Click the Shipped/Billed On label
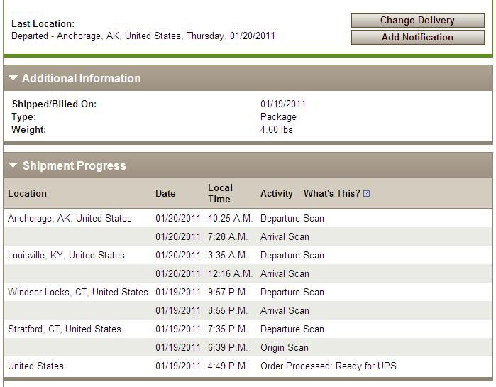Screen dimensions: 496x387 point(54,104)
